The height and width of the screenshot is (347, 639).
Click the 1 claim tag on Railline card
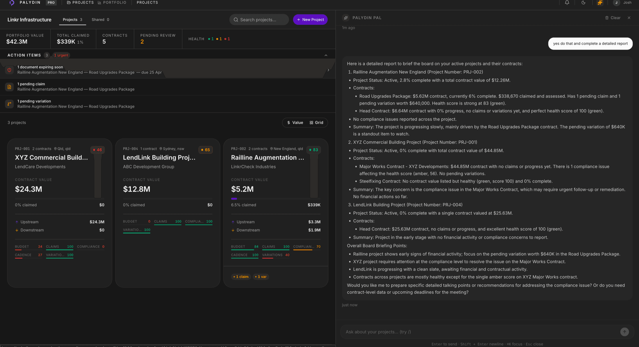click(x=241, y=277)
